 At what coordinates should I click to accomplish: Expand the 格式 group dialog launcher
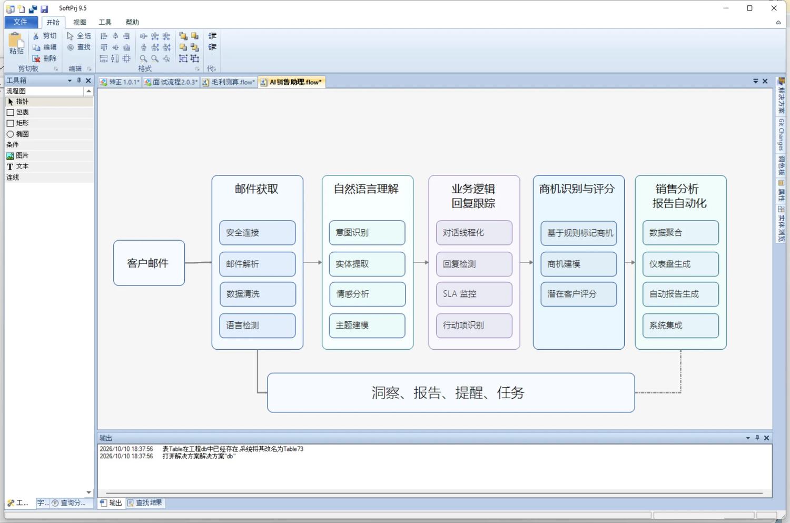coord(197,69)
